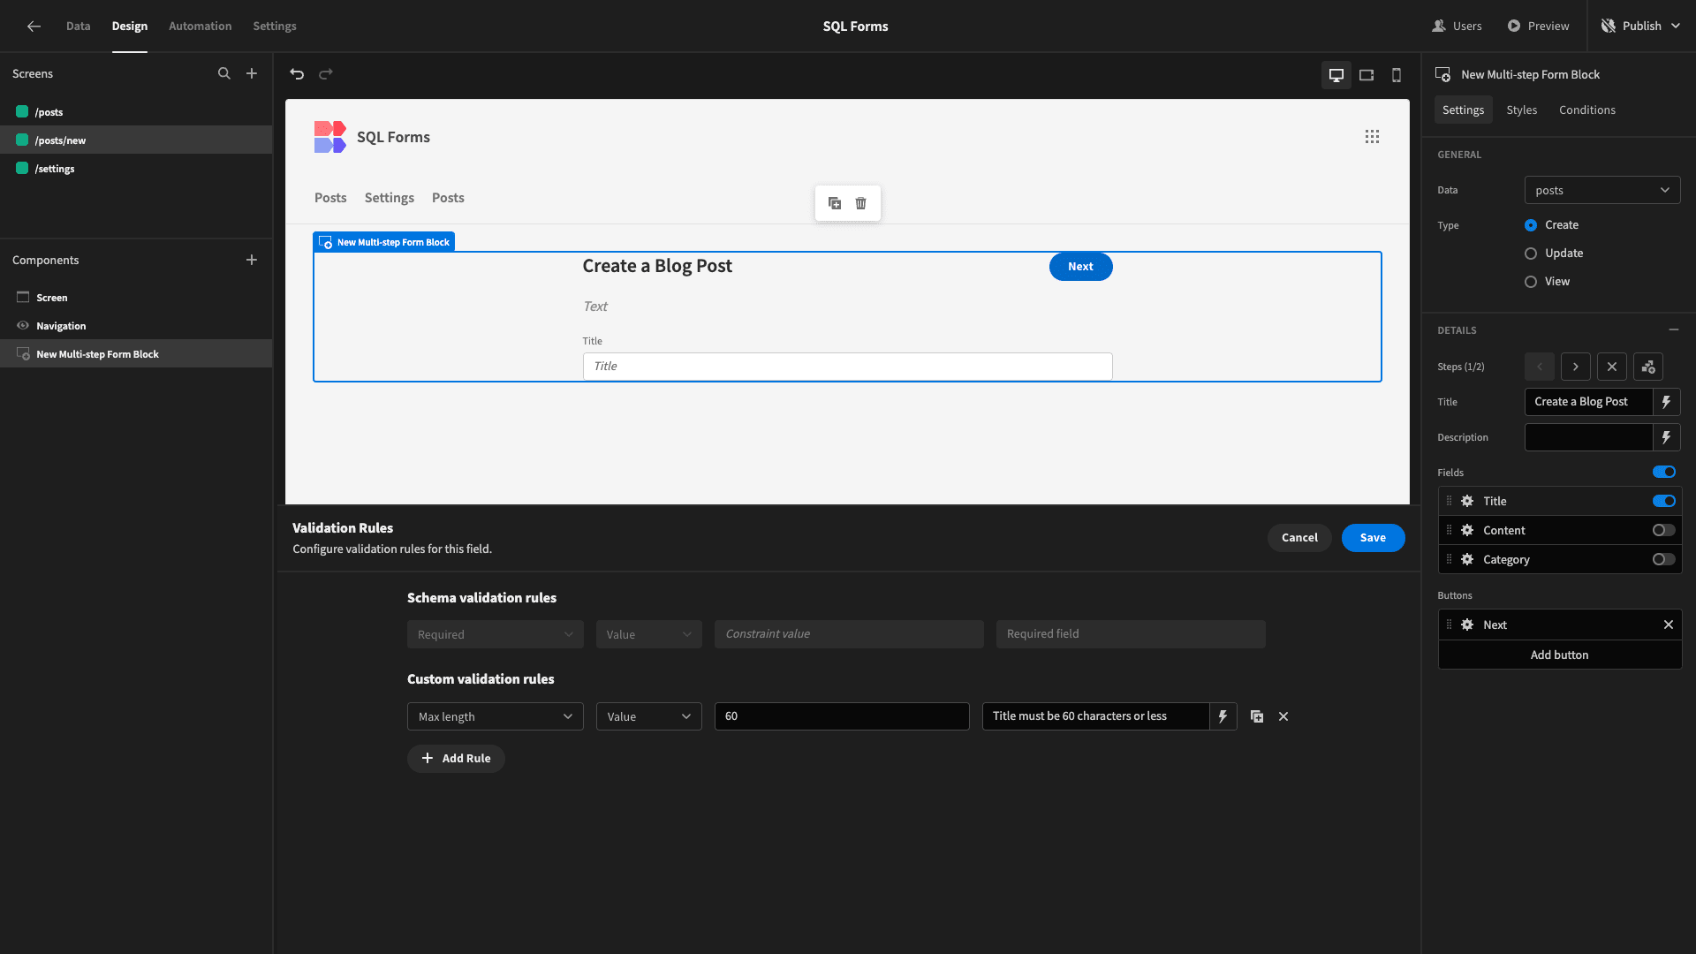The width and height of the screenshot is (1696, 954).
Task: Open Max length constraint dropdown
Action: tap(496, 716)
